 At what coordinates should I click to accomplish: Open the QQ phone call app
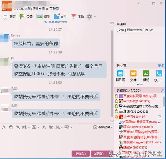click(x=158, y=76)
